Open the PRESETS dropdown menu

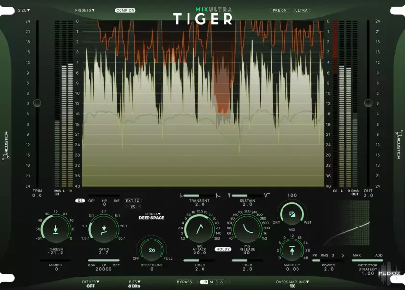[85, 10]
